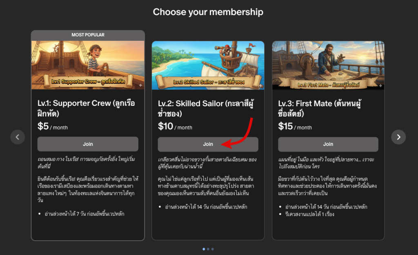Viewport: 418px width, 255px height.
Task: Click the previous carousel arrow
Action: pyautogui.click(x=18, y=137)
